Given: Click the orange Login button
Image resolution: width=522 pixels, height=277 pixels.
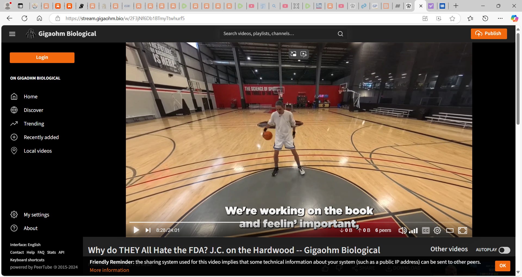Looking at the screenshot, I should coord(42,58).
